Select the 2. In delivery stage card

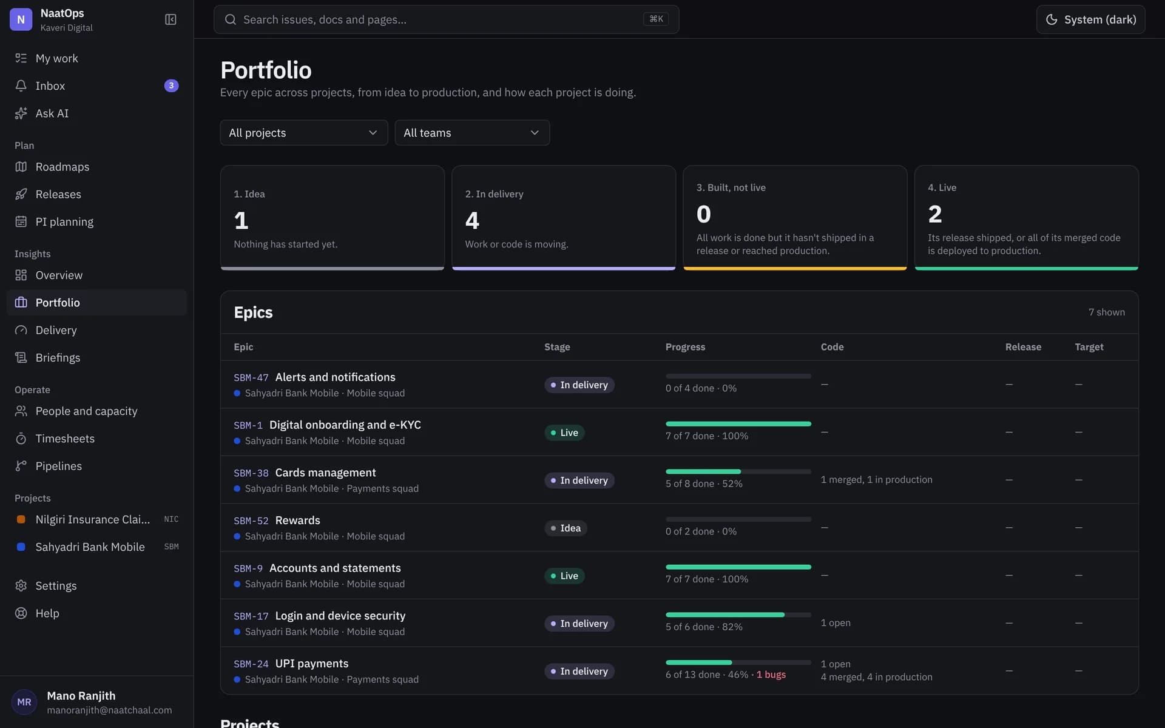[x=564, y=218]
